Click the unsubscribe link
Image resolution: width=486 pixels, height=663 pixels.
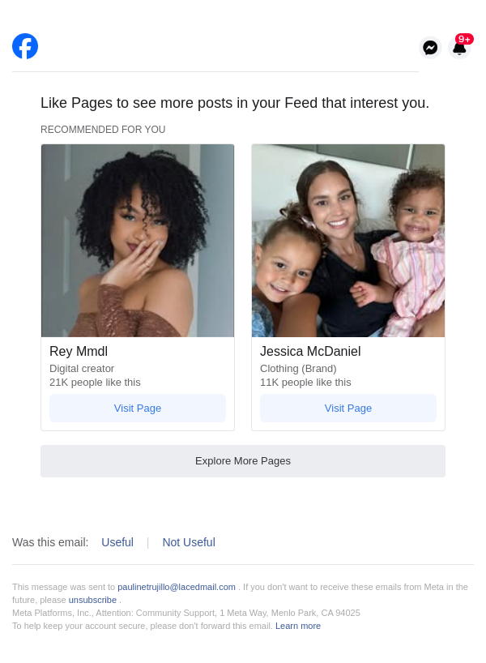click(92, 600)
